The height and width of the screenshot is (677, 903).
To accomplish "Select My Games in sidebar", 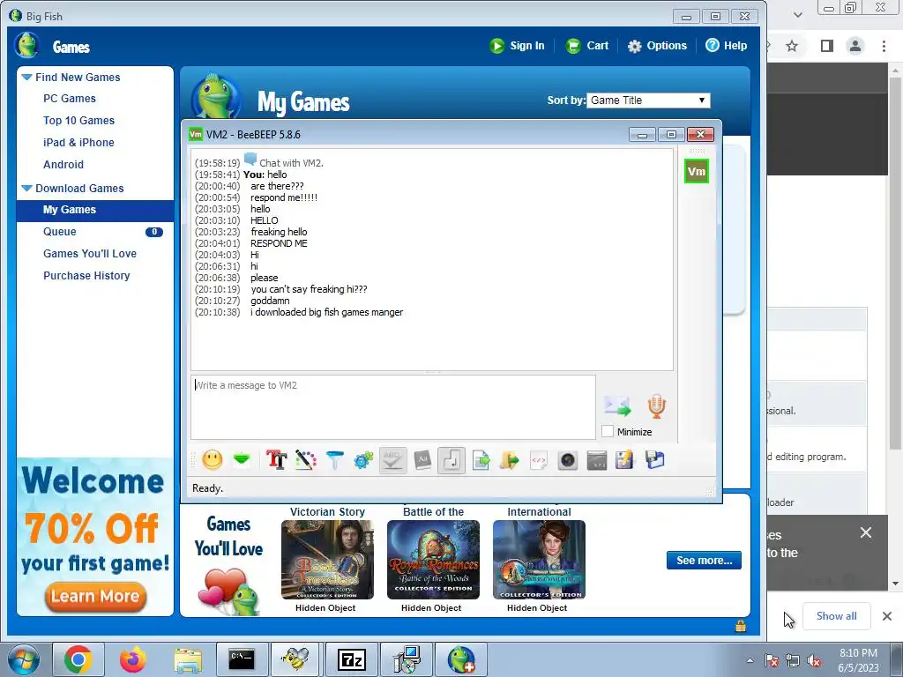I will tap(95, 210).
